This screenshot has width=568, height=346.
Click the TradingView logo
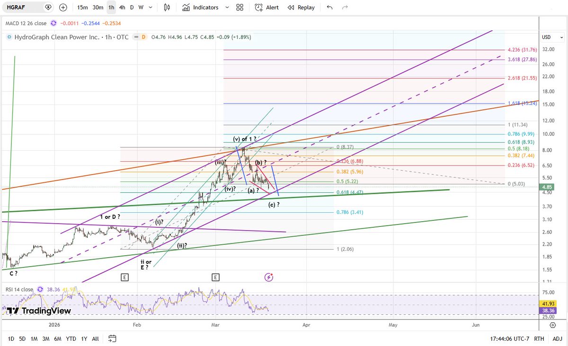38,311
